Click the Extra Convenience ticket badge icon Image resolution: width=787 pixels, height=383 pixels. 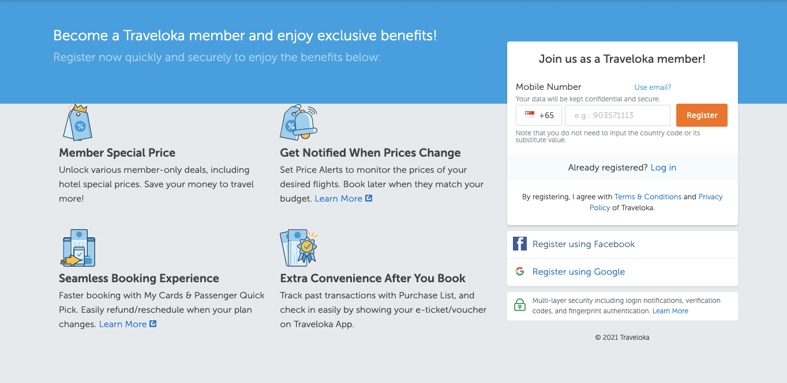[x=298, y=248]
